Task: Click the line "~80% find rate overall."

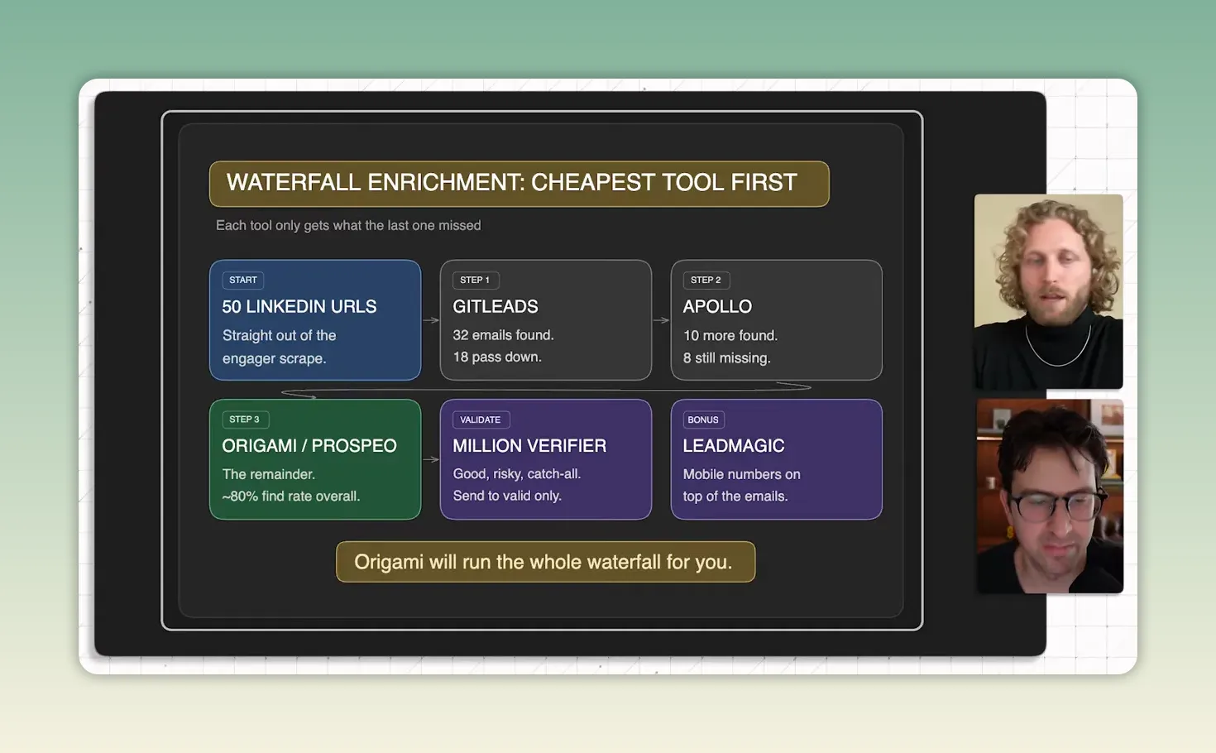Action: click(x=291, y=496)
